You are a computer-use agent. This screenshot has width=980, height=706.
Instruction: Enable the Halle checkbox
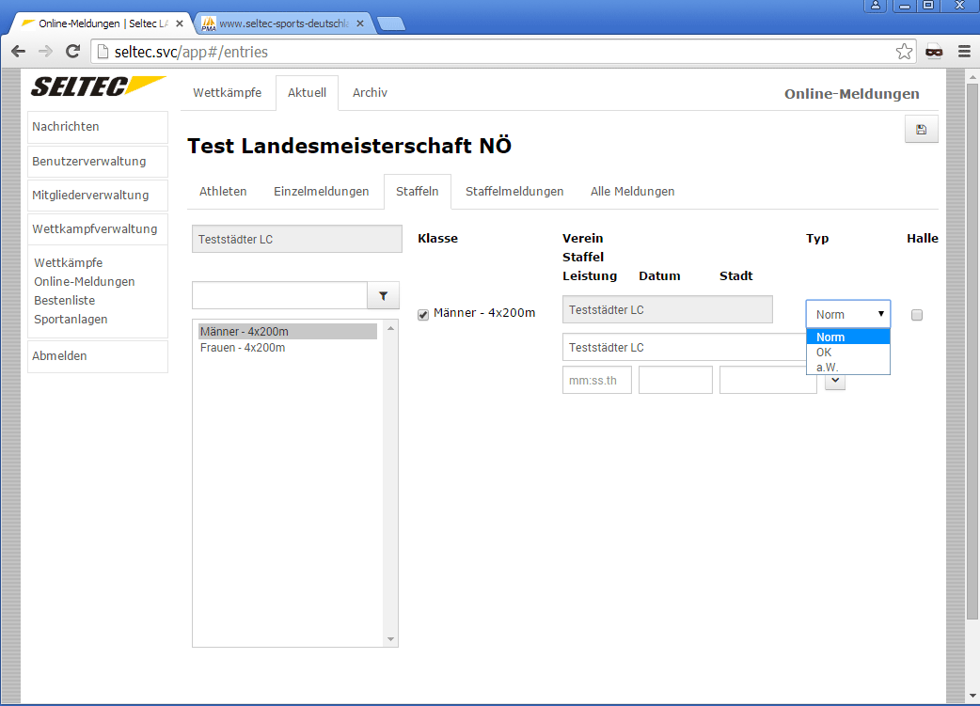coord(917,315)
